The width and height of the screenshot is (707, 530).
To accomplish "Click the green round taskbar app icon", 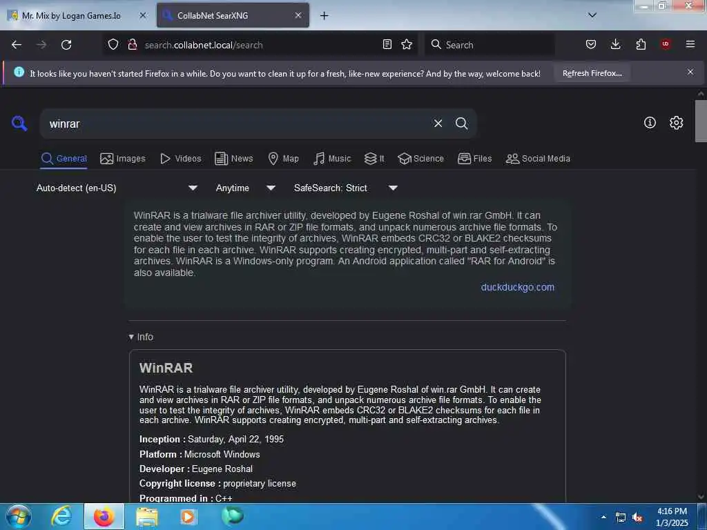I will [x=232, y=515].
